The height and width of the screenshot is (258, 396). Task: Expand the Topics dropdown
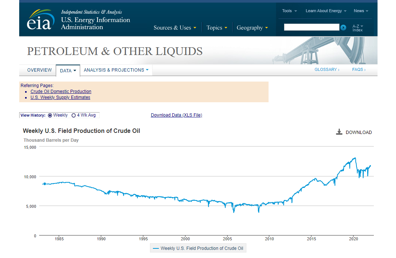217,28
